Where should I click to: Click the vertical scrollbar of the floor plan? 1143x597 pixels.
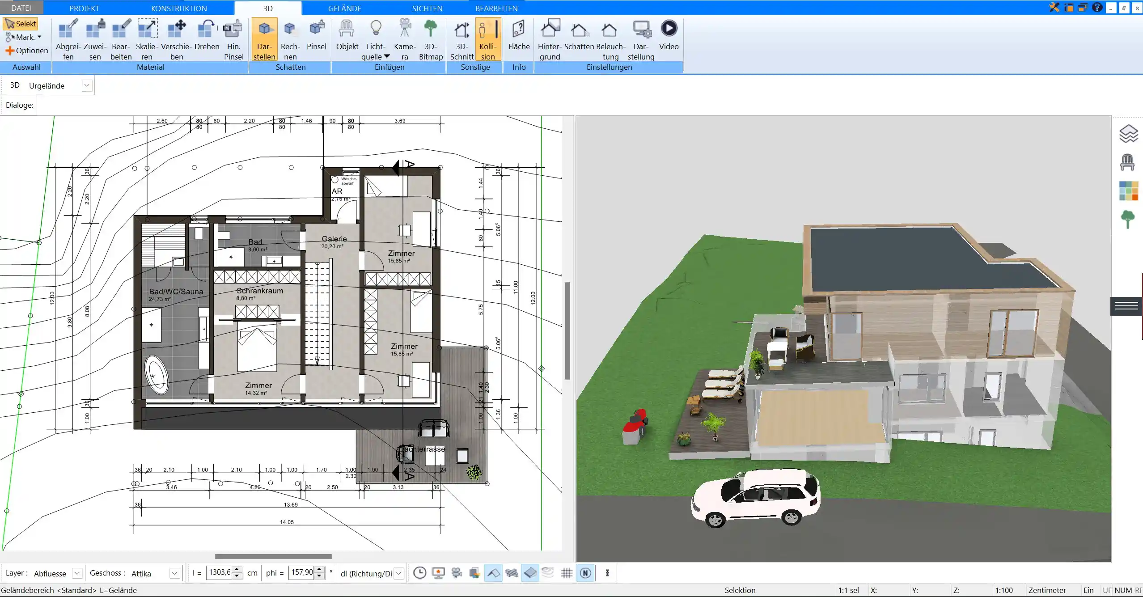click(x=567, y=331)
